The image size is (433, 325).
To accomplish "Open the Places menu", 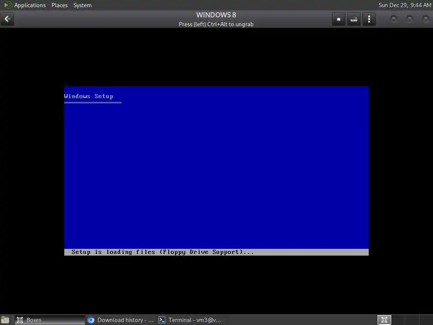I will click(59, 5).
